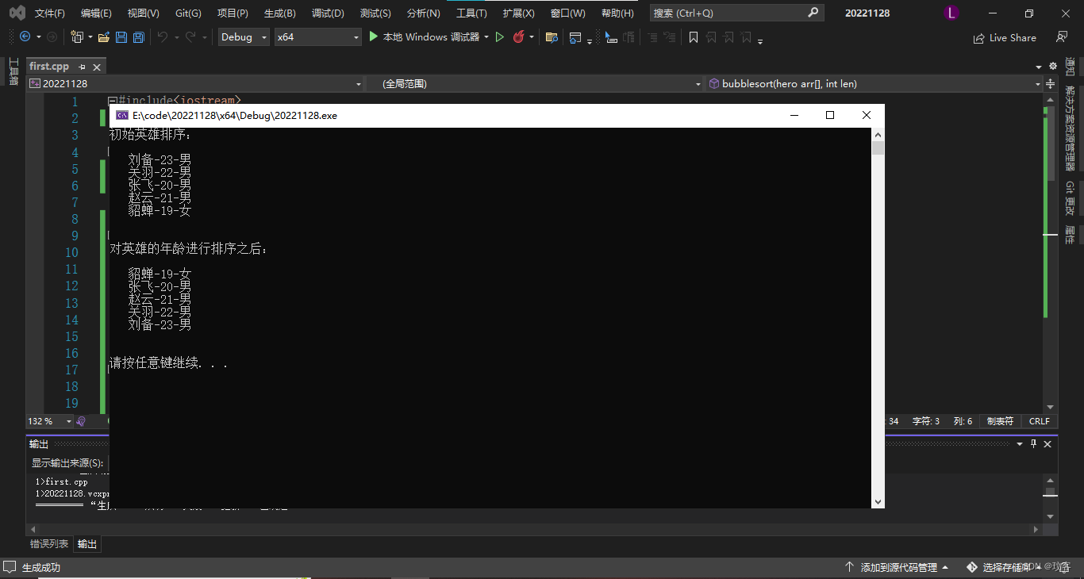This screenshot has width=1084, height=579.
Task: Select the Output (输出) bottom tab
Action: (x=87, y=544)
